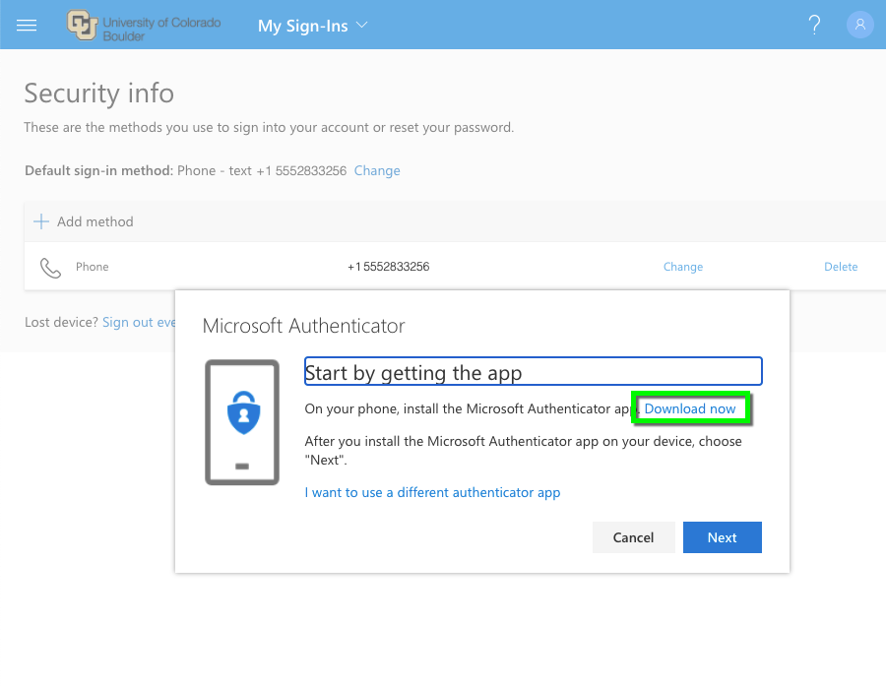Open the My Sign-Ins chevron menu
Image resolution: width=886 pixels, height=687 pixels.
click(359, 26)
